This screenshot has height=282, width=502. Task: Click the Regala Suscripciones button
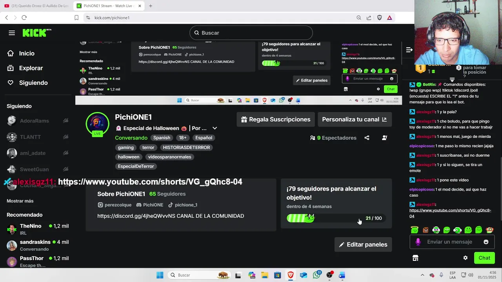click(x=276, y=119)
